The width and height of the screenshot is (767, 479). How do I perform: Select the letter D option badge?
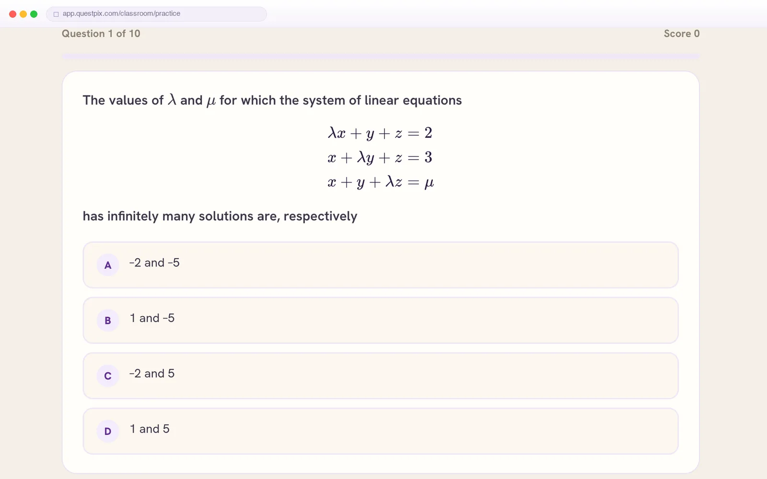[108, 431]
